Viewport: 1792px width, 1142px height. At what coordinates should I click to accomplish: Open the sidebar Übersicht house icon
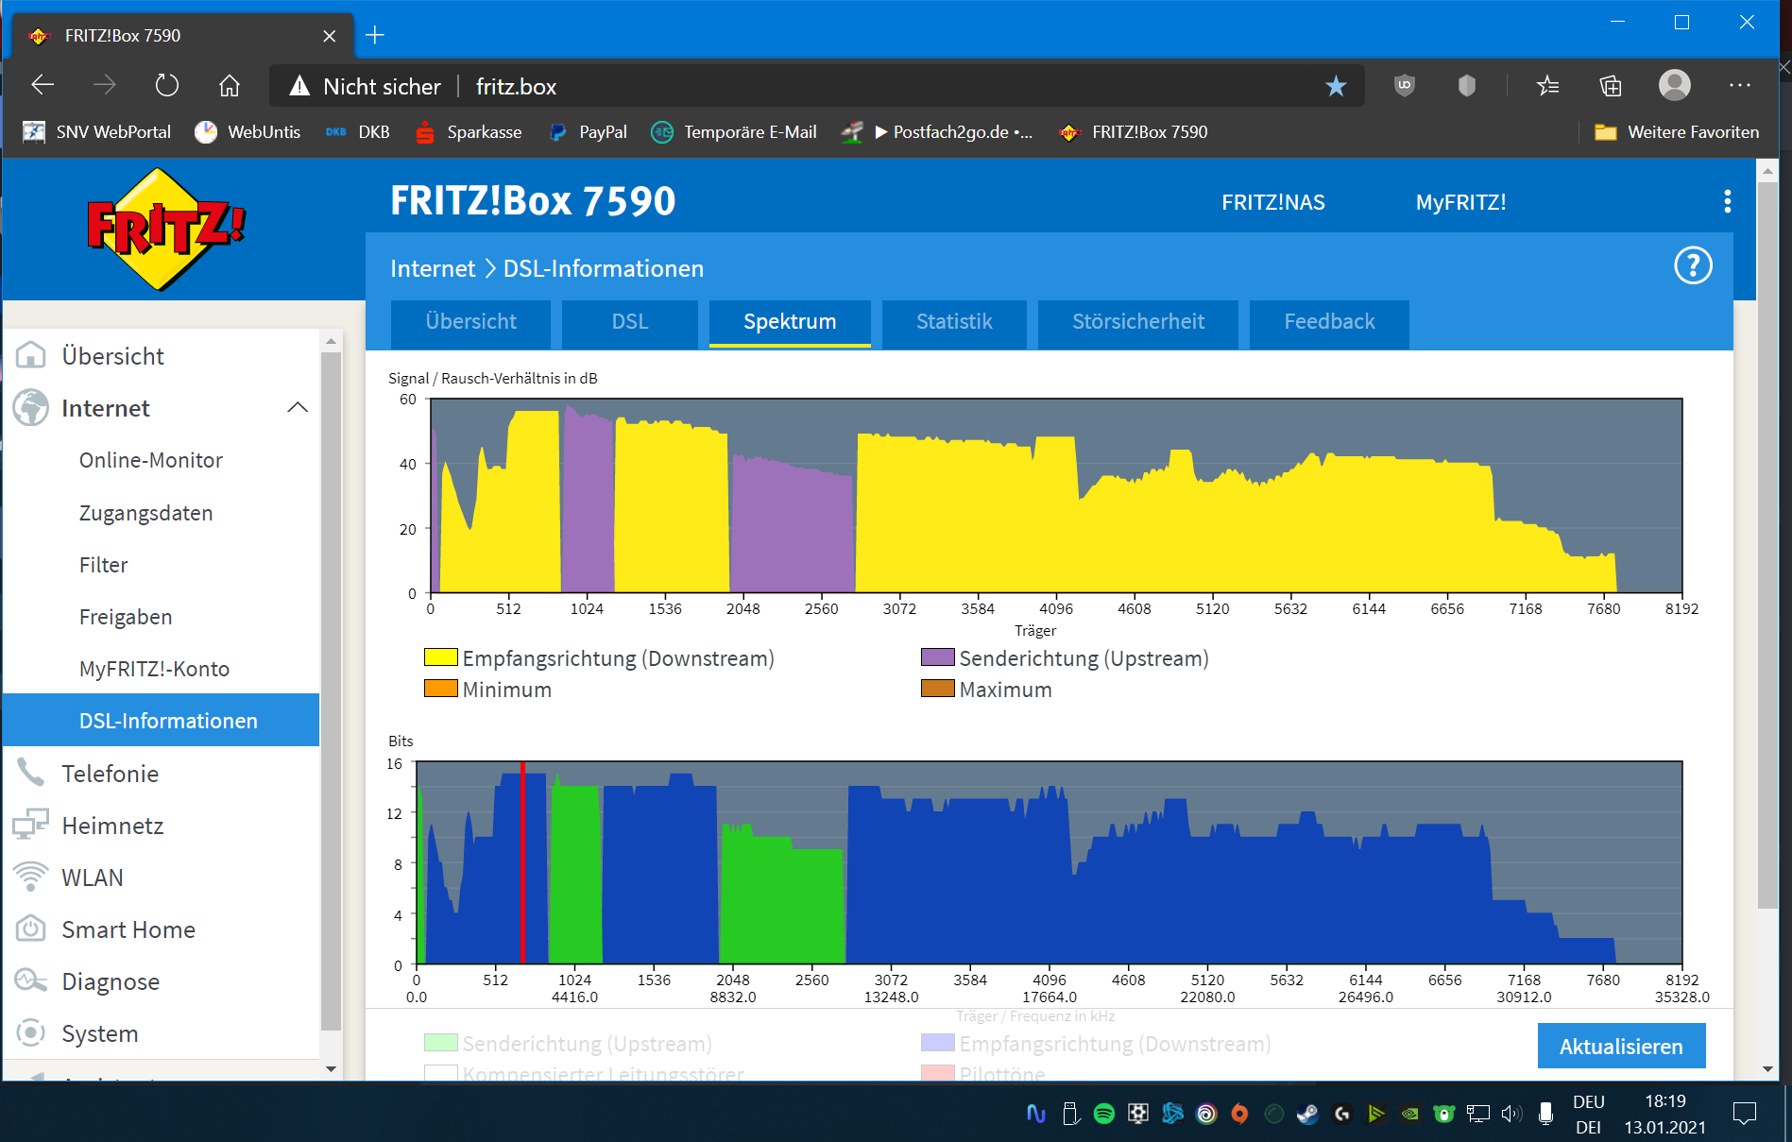click(x=31, y=356)
